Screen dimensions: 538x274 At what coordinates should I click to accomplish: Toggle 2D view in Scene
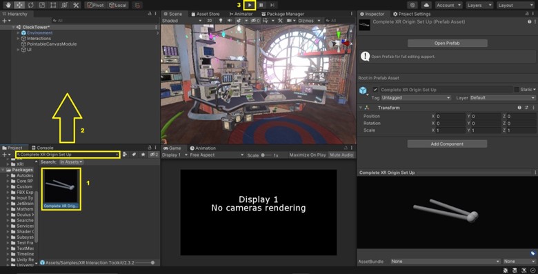pyautogui.click(x=210, y=21)
